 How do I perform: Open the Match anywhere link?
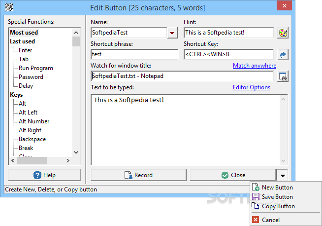pyautogui.click(x=255, y=66)
